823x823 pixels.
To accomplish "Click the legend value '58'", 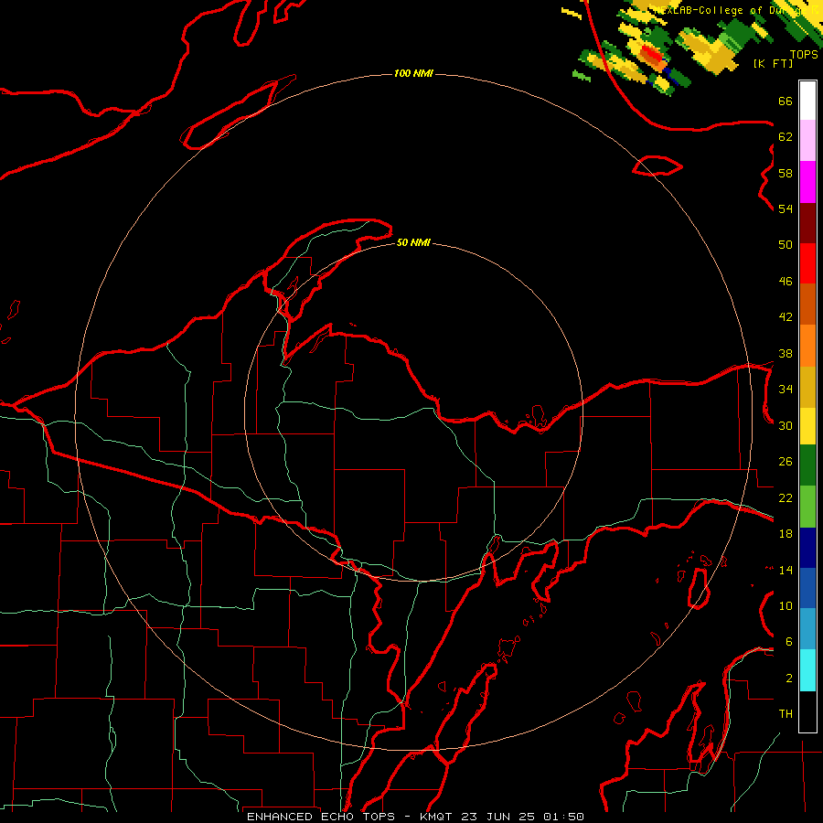I will click(x=786, y=173).
